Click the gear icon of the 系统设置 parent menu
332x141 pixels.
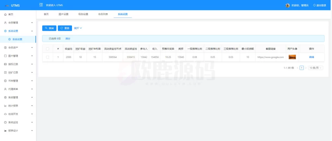[5, 31]
